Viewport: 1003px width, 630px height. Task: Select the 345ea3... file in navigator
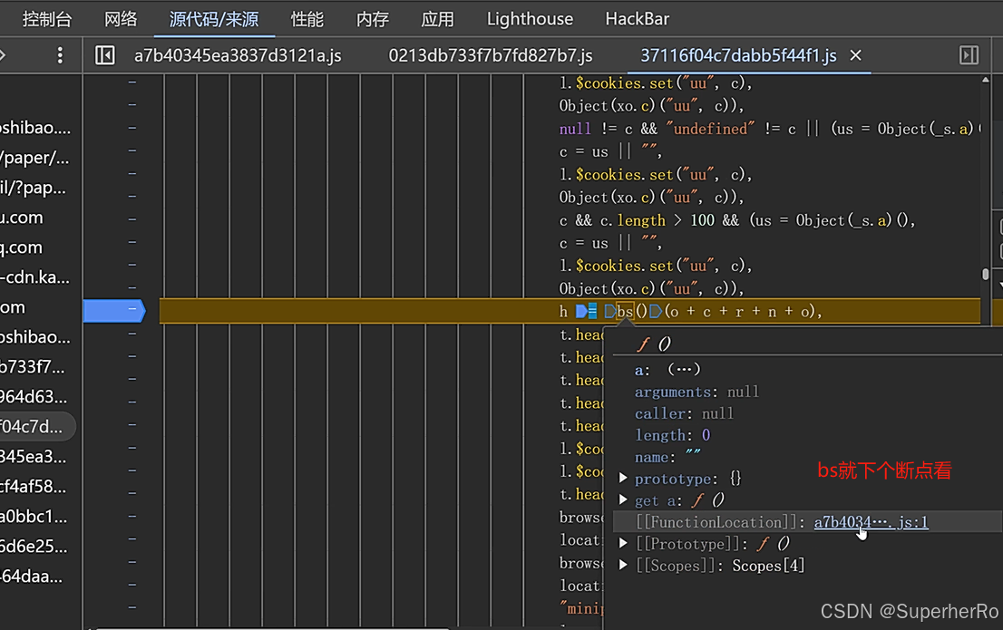(33, 457)
